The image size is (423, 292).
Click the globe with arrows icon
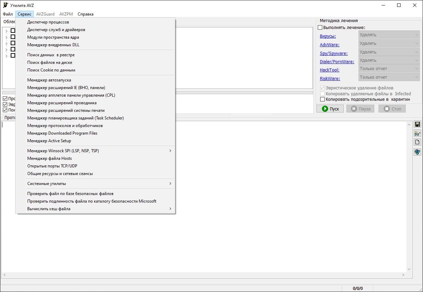(417, 152)
